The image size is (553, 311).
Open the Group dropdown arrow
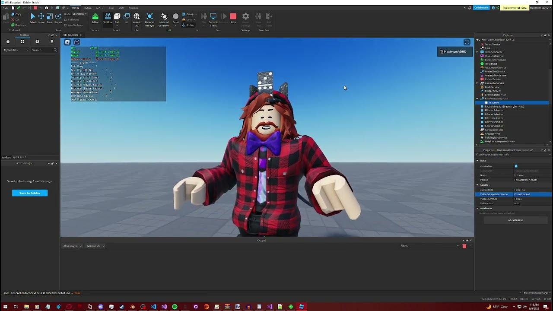coord(196,14)
